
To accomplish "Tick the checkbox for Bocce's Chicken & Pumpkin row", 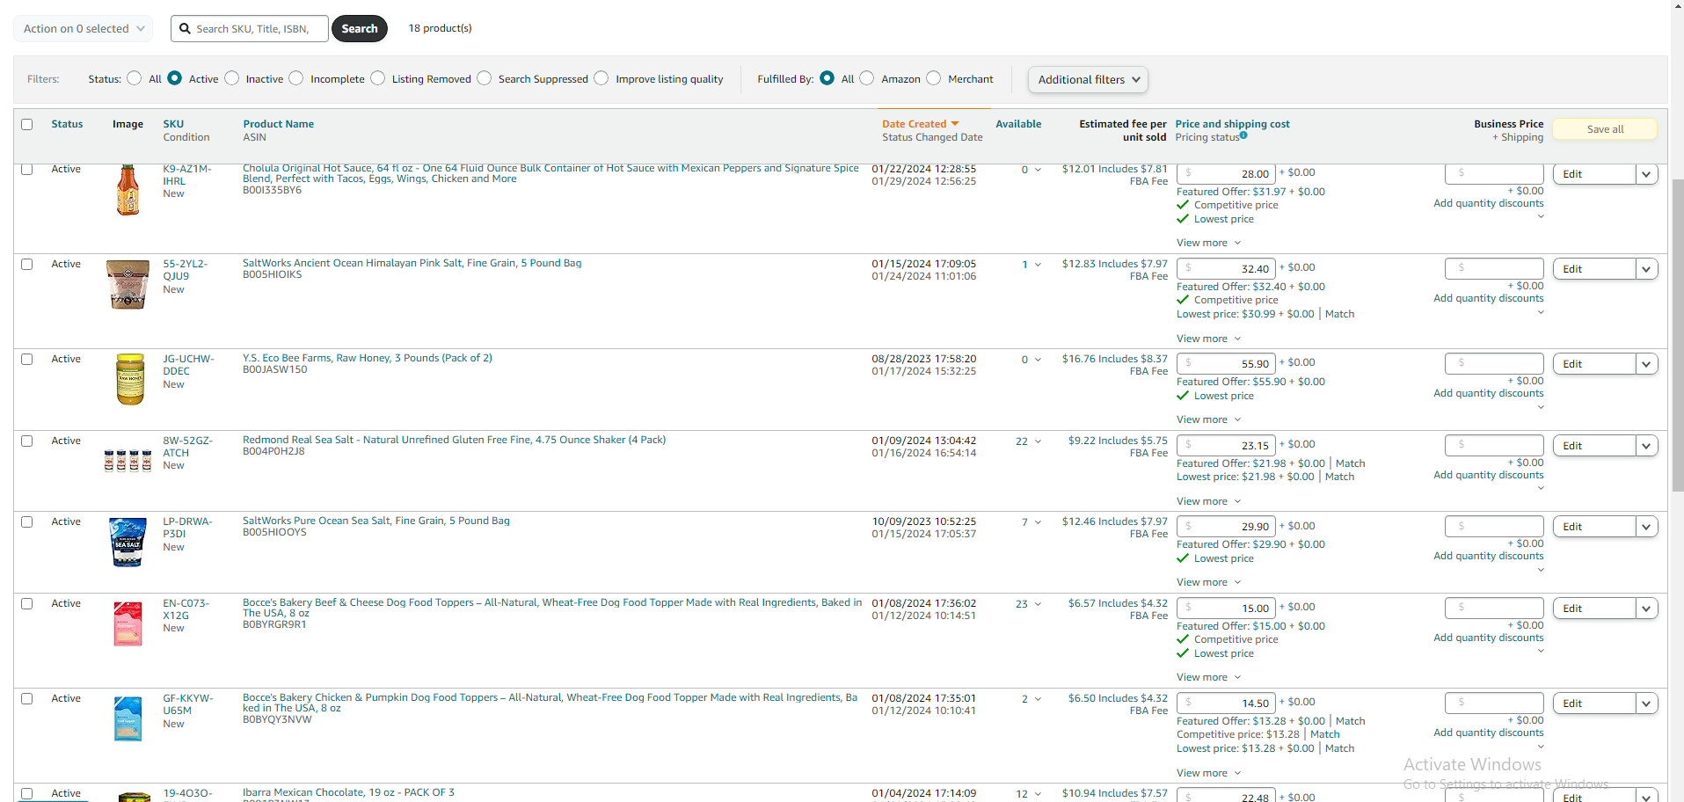I will point(27,699).
